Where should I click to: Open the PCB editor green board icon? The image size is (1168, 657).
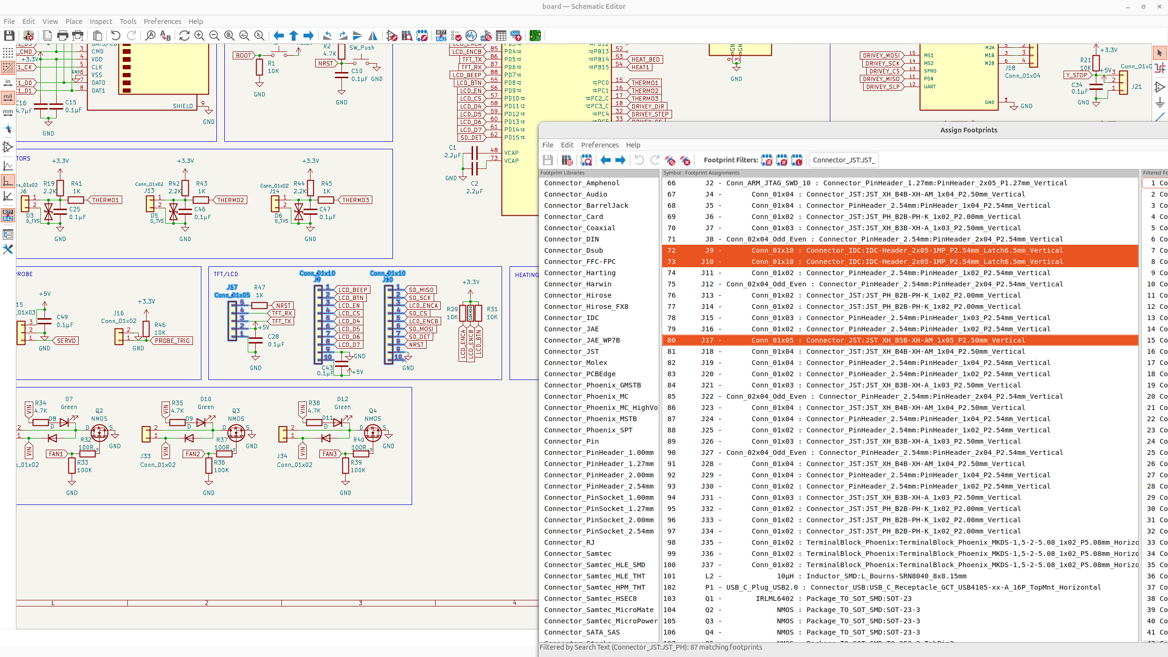coord(535,36)
